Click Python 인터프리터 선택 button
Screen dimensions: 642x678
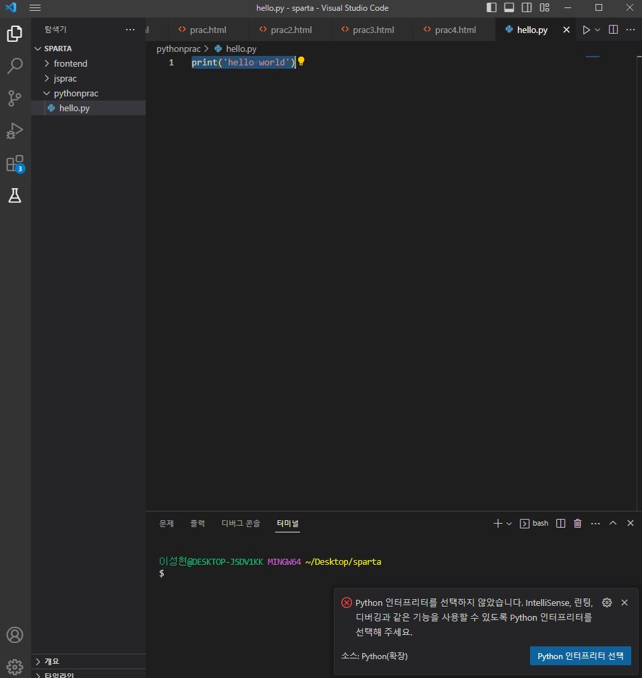pos(580,656)
